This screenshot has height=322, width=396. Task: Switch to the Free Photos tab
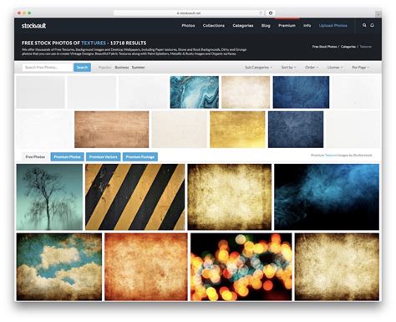(x=35, y=157)
